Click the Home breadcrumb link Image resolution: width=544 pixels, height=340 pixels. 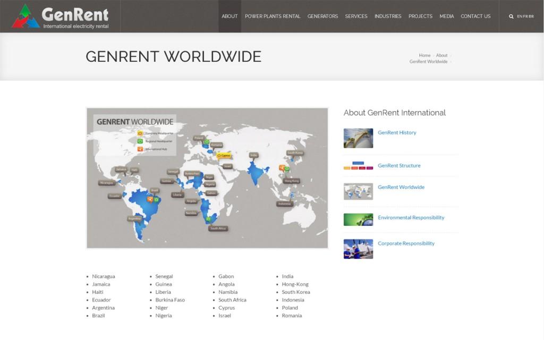point(424,55)
